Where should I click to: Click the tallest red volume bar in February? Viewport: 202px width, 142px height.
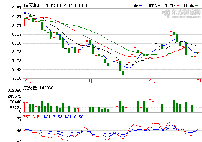pos(171,102)
